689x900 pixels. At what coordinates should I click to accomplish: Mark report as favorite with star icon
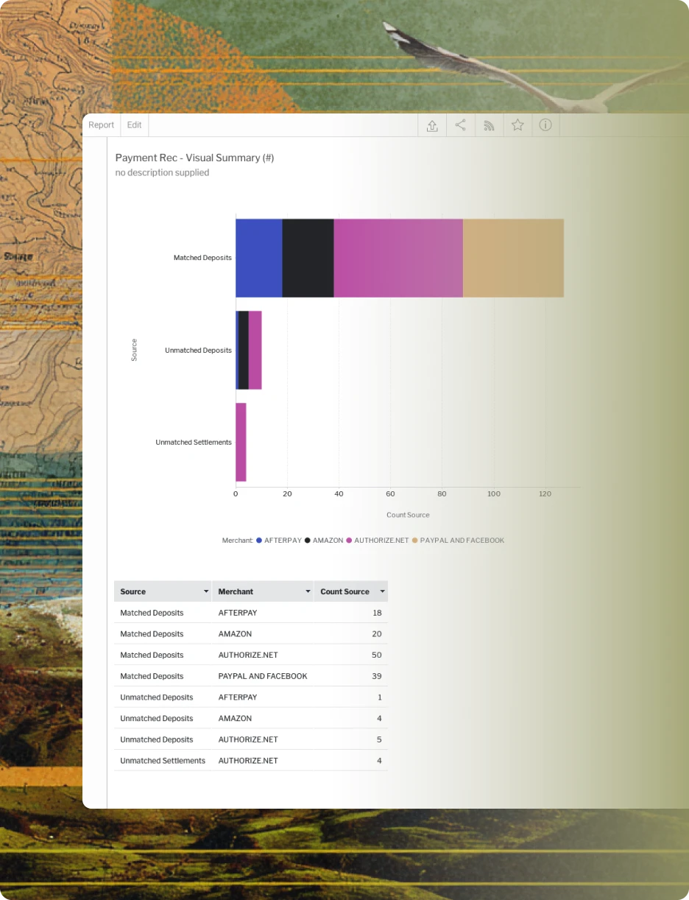click(x=517, y=125)
